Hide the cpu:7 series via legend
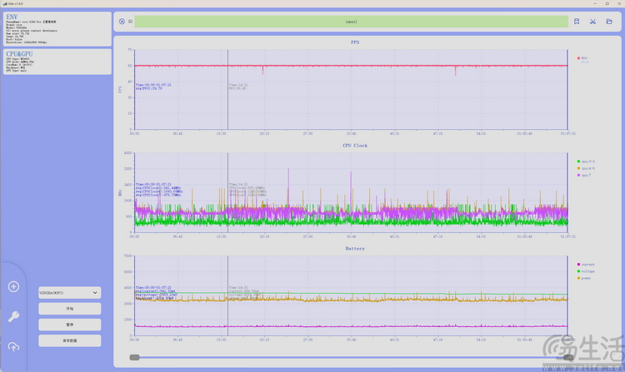The height and width of the screenshot is (372, 625). coord(587,175)
